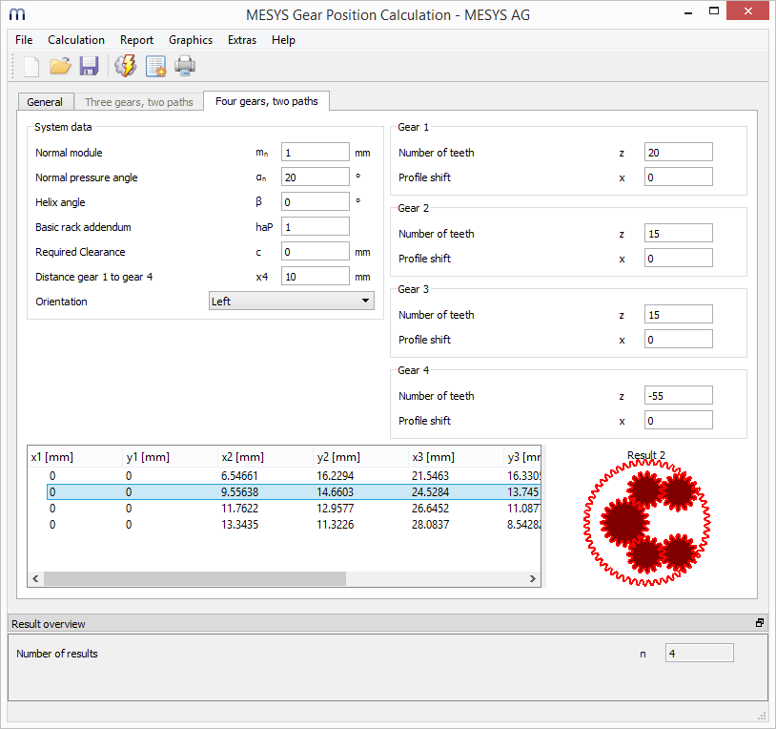The height and width of the screenshot is (729, 776).
Task: Open the Graphics menu
Action: [x=191, y=40]
